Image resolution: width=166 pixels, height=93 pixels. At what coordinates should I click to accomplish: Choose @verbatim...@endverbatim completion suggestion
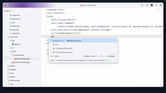tap(83, 41)
